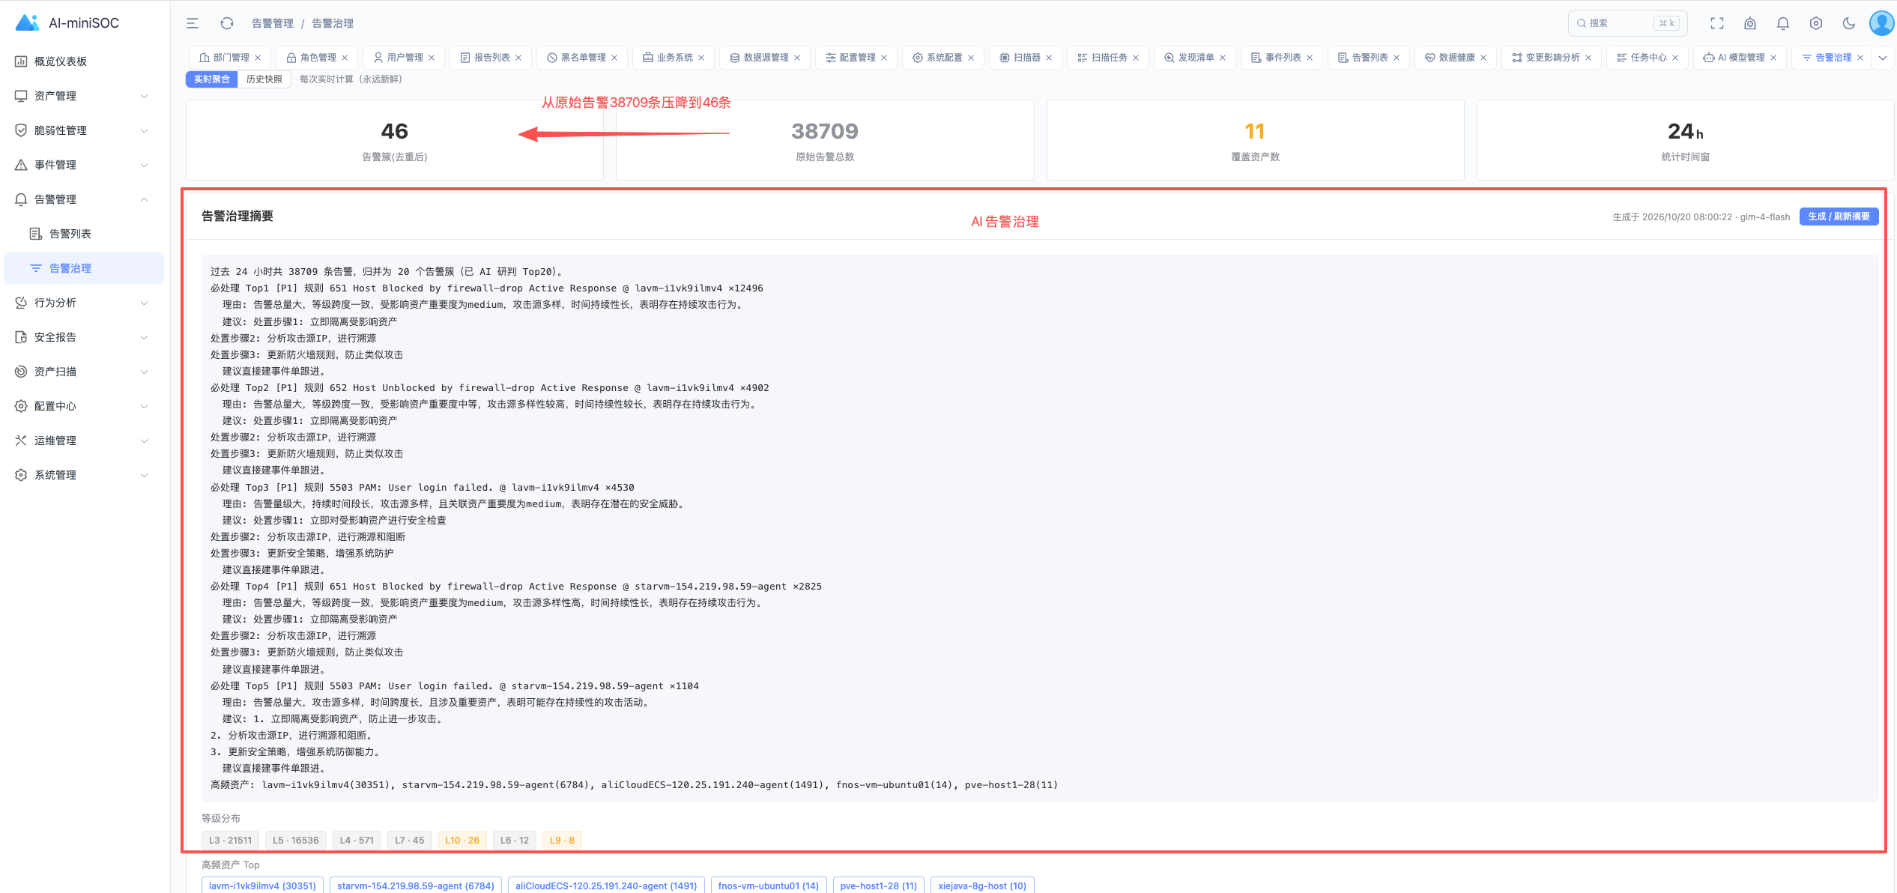The width and height of the screenshot is (1897, 893).
Task: Open the notifications bell
Action: (1783, 23)
